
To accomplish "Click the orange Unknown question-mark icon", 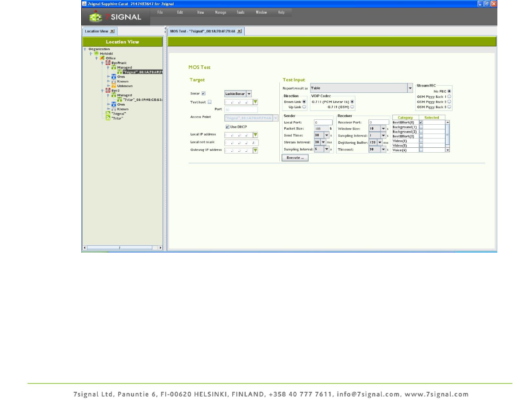I will pyautogui.click(x=114, y=86).
